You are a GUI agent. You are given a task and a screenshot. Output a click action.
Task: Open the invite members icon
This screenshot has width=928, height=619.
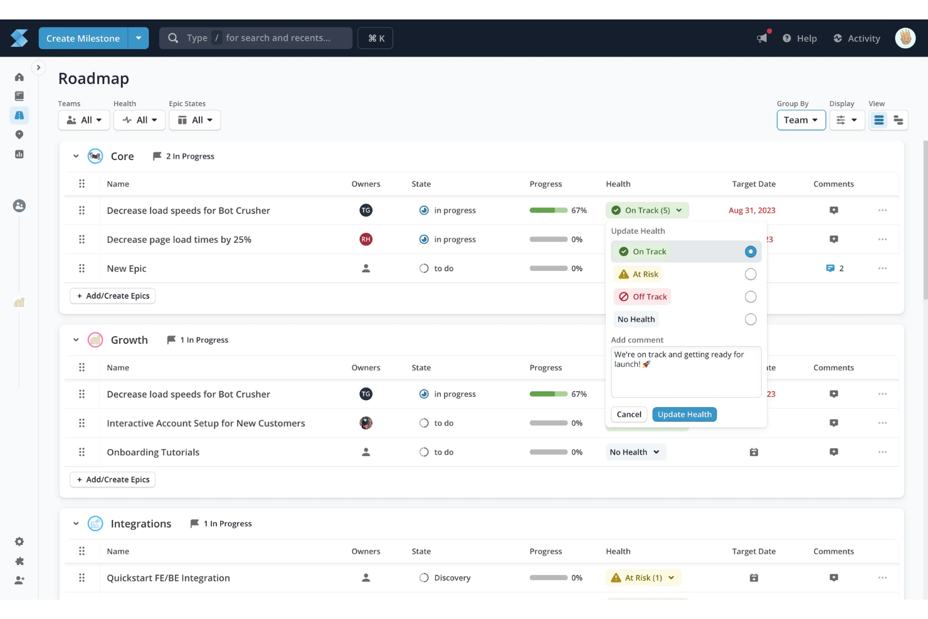(x=19, y=580)
